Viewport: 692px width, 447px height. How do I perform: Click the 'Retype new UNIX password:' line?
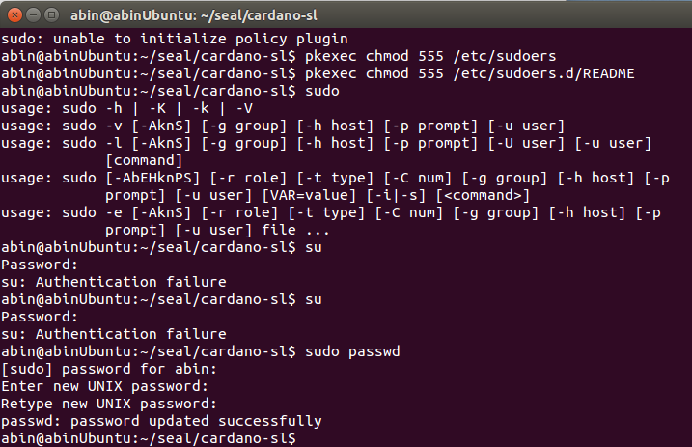[x=108, y=403]
